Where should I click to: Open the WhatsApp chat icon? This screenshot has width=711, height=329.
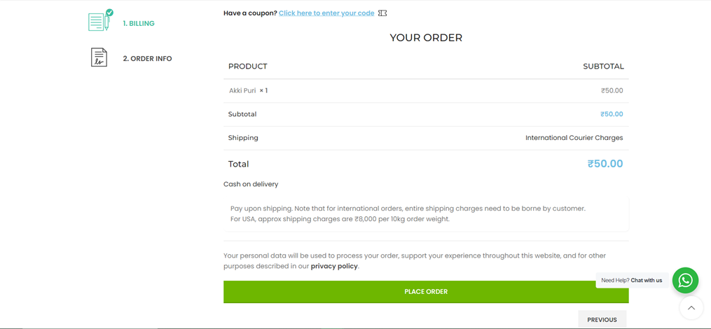click(x=685, y=280)
